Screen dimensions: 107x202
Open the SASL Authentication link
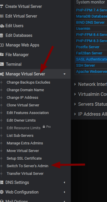coord(92,59)
